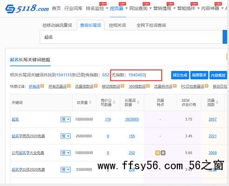Viewport: 229px width, 186px height.
Task: Open help icon beside 移动指数词 filter
Action: click(123, 86)
